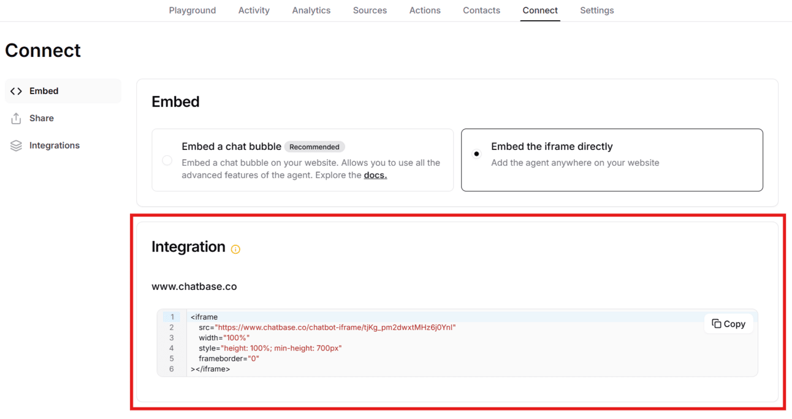Click the Share upload icon in sidebar
This screenshot has height=419, width=792.
click(17, 119)
